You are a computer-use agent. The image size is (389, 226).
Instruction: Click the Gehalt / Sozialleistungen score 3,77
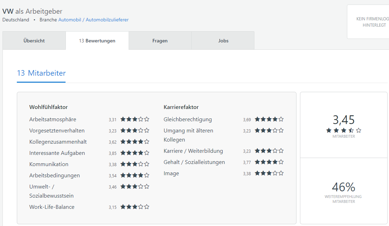pos(247,163)
